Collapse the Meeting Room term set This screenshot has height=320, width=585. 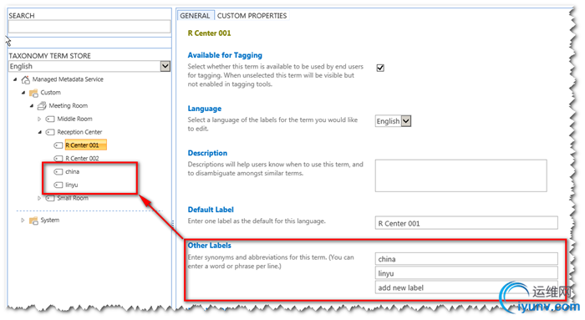pyautogui.click(x=32, y=106)
